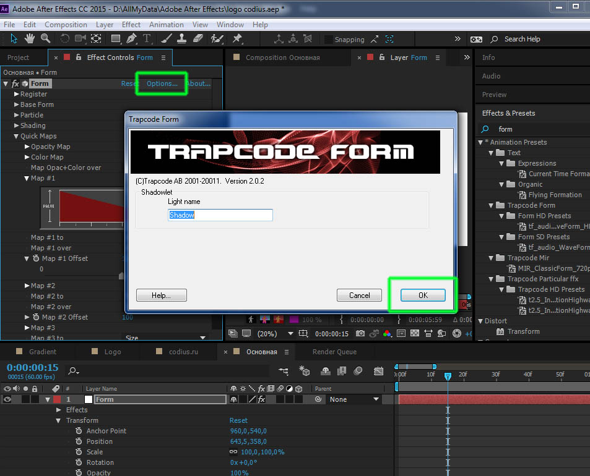Select the Rectangle shape tool
This screenshot has width=590, height=476.
point(116,39)
